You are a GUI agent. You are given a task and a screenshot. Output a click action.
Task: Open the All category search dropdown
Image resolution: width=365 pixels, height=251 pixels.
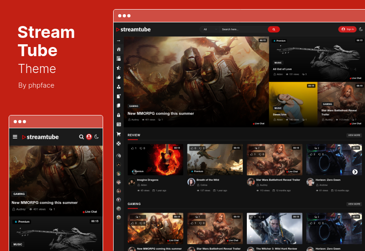209,29
